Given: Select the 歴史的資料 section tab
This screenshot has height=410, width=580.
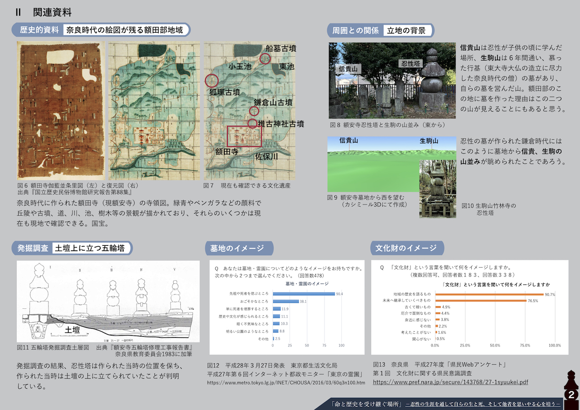Looking at the screenshot, I should pos(39,30).
